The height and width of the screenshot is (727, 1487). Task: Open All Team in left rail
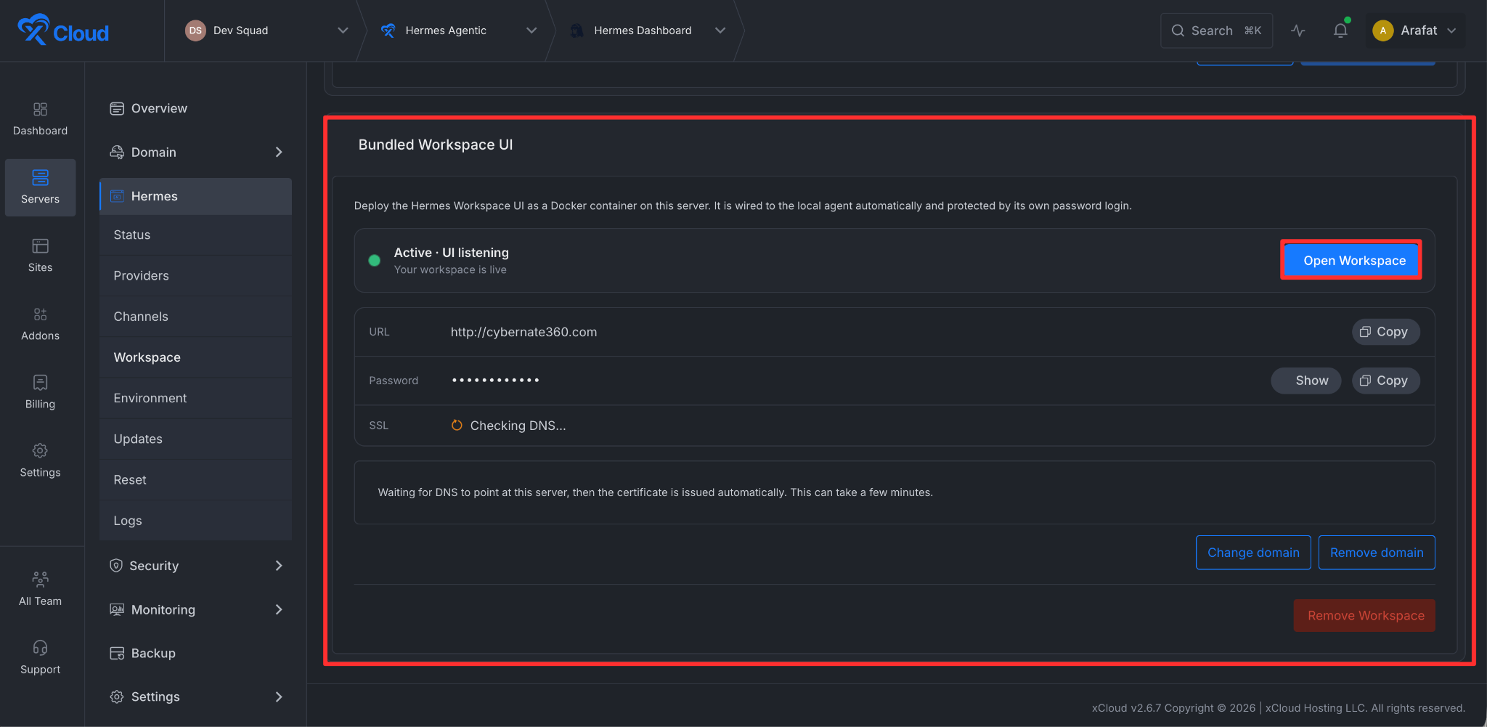pyautogui.click(x=40, y=590)
